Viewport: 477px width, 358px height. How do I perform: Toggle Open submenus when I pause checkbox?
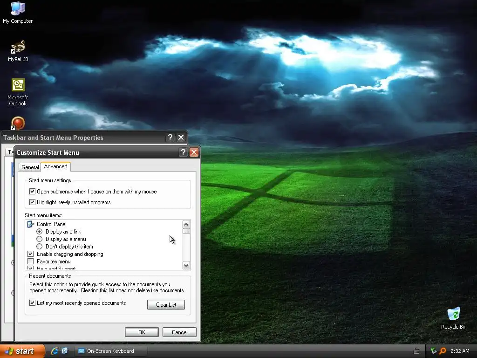pos(32,192)
